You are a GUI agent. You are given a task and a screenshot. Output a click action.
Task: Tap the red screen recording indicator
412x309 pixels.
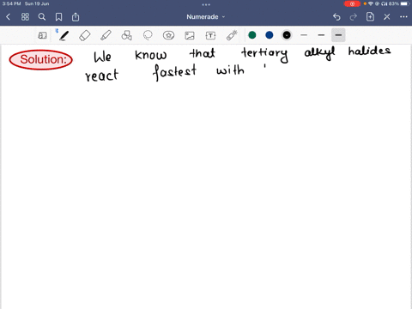tap(352, 3)
